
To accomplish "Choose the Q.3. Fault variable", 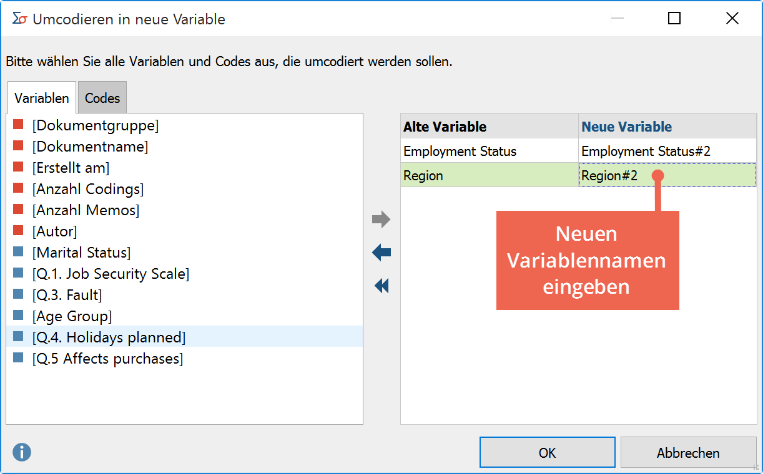I will tap(67, 295).
